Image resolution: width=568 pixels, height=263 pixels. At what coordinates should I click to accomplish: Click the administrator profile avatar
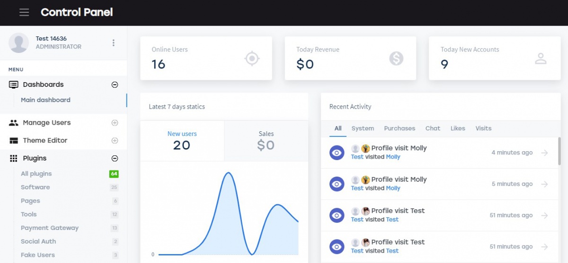[x=19, y=43]
